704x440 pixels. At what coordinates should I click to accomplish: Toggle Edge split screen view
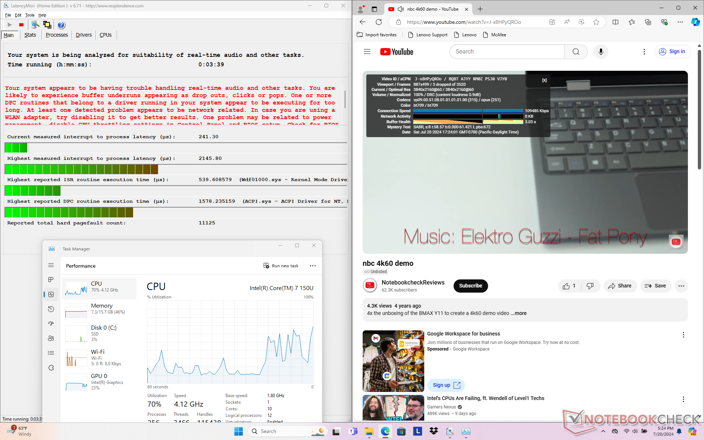click(x=615, y=22)
